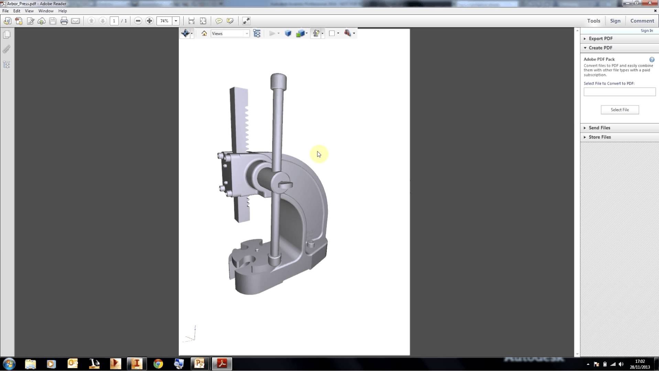Open Windows Start menu

point(9,364)
